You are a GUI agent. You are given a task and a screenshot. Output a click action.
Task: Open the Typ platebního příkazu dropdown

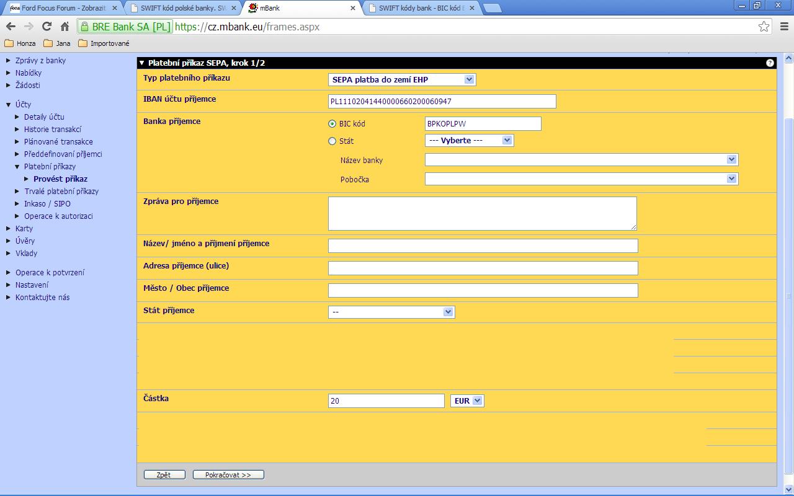[x=401, y=79]
